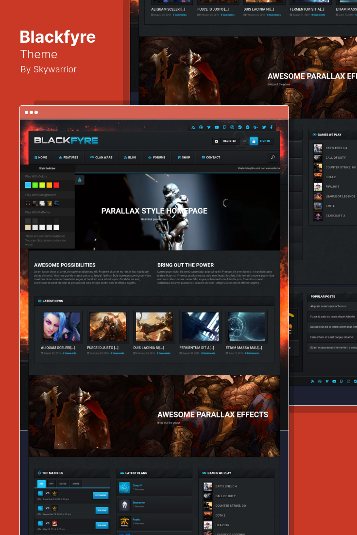Screen dimensions: 357x535
Task: Open the Etiam Massa Mau news thumbnail
Action: point(246,327)
